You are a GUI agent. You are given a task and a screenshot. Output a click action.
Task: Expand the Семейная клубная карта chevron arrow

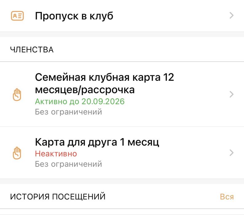232,94
